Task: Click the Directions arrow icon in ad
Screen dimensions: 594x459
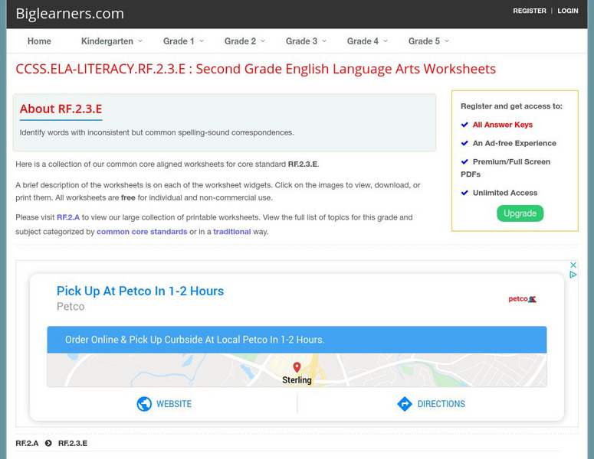Action: point(405,404)
